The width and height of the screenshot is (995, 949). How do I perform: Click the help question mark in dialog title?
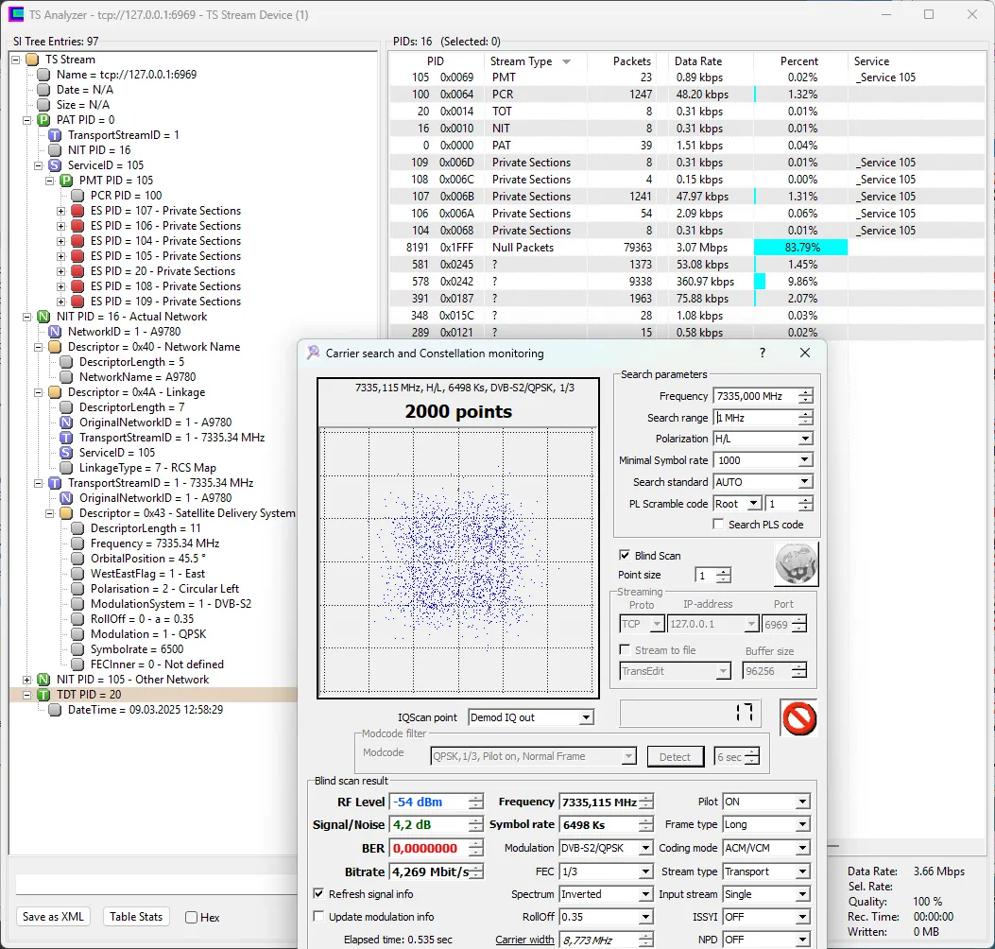(763, 353)
